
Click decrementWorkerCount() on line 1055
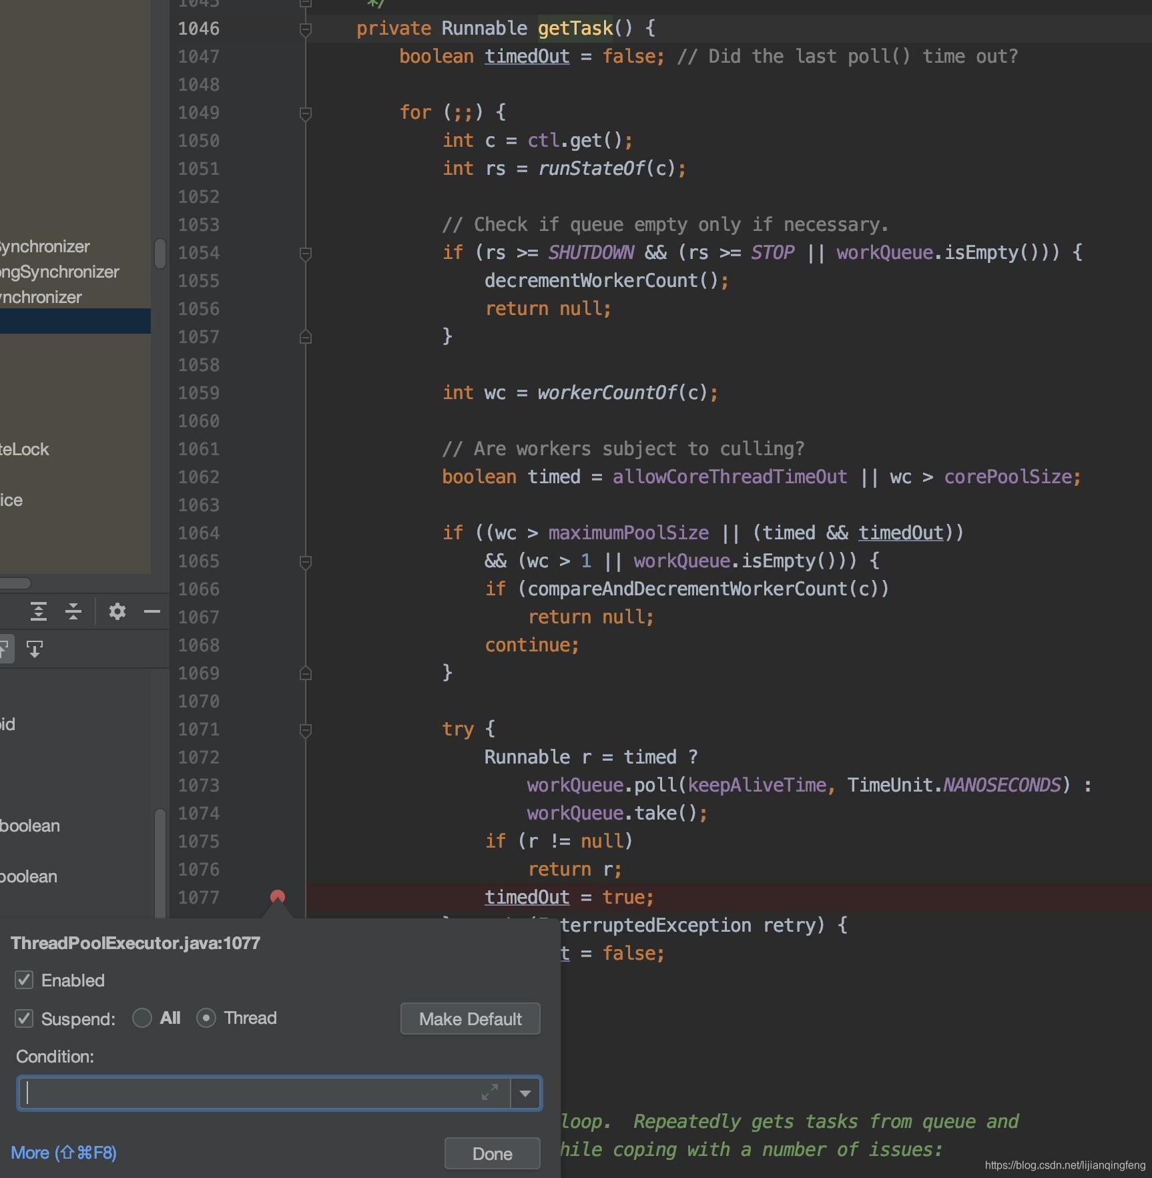pyautogui.click(x=601, y=280)
